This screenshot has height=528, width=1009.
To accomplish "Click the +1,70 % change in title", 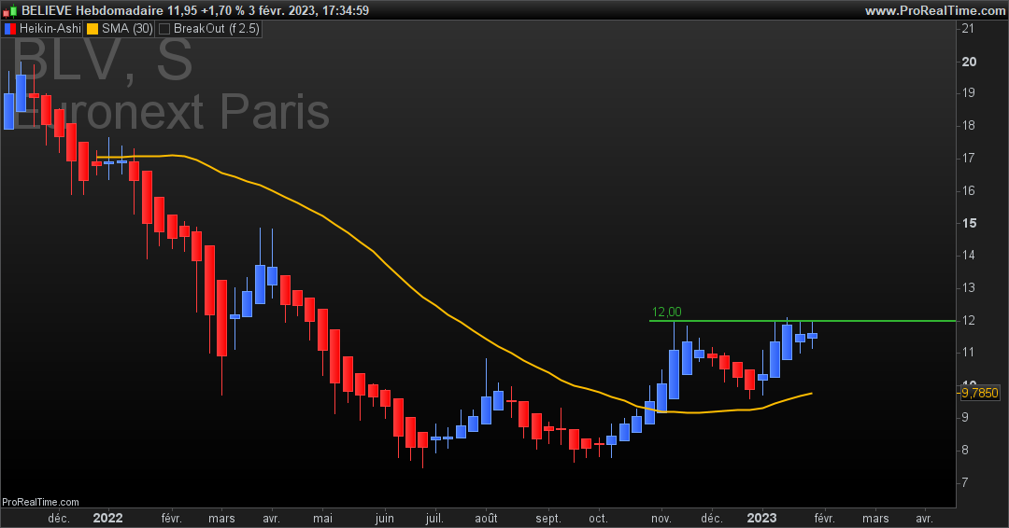I will [x=222, y=10].
